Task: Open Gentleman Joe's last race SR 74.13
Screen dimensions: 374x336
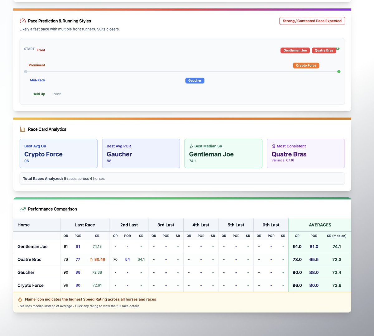Action: (97, 246)
